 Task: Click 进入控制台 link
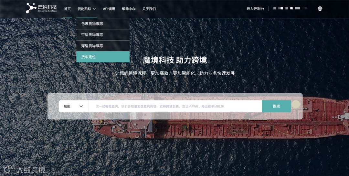(255, 9)
